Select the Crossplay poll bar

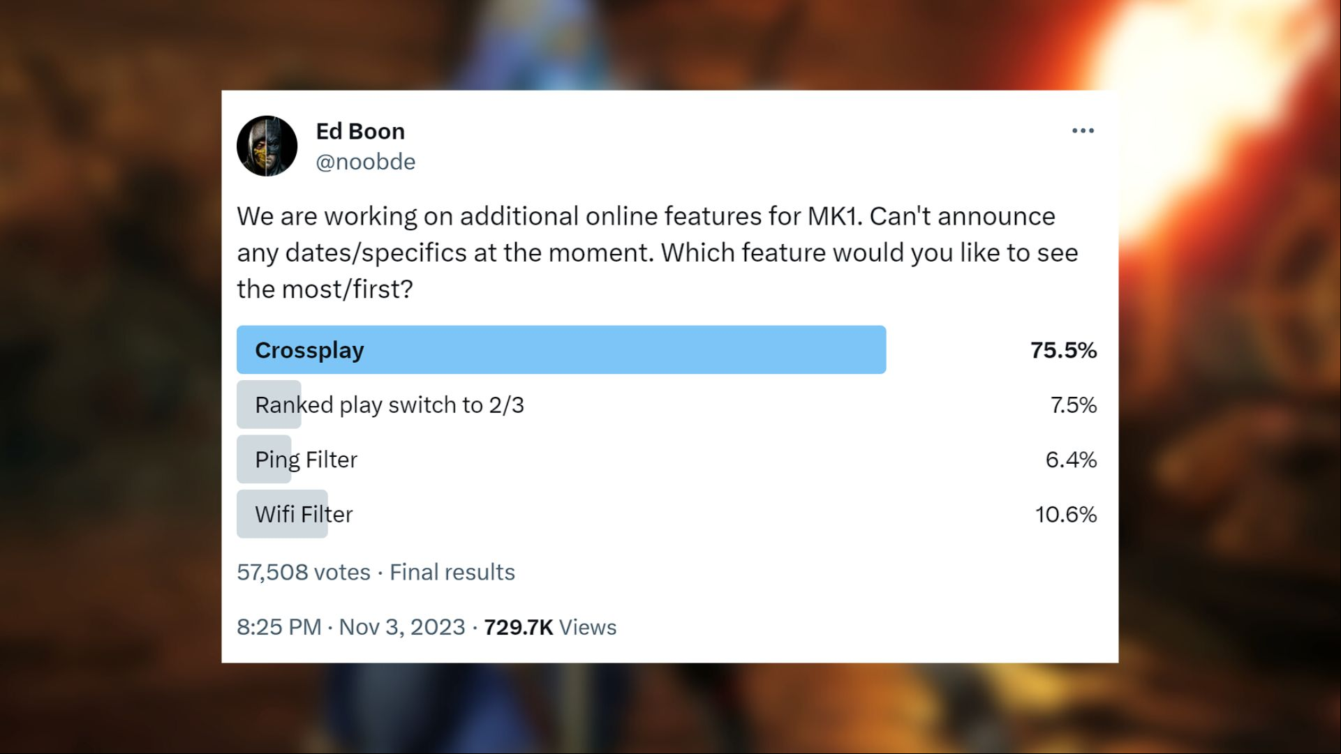[561, 349]
